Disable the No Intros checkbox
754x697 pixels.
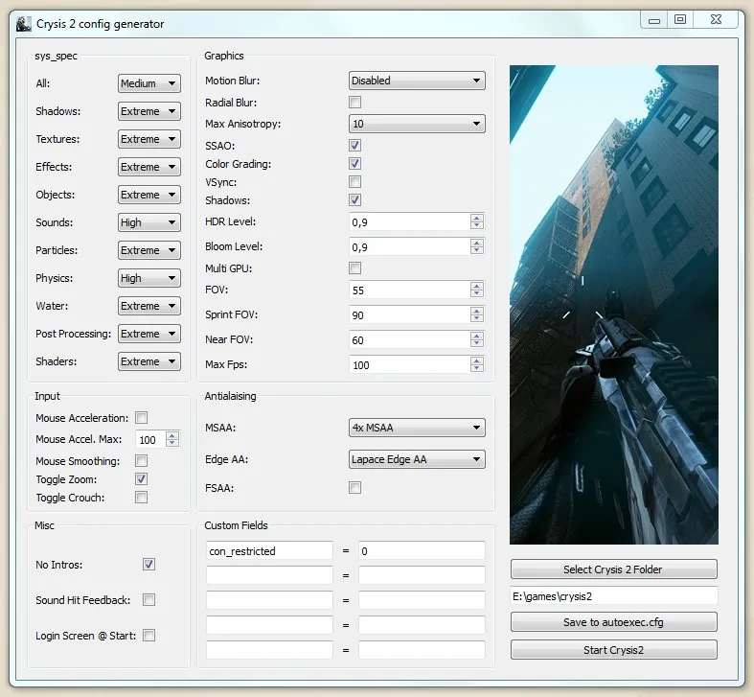(149, 565)
